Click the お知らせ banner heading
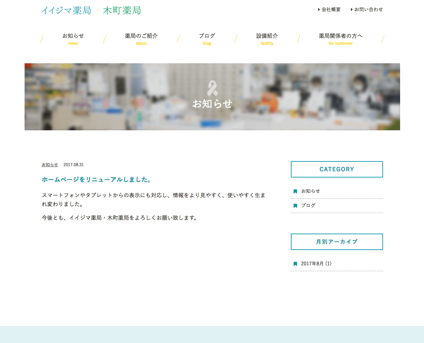This screenshot has width=424, height=343. (x=212, y=104)
